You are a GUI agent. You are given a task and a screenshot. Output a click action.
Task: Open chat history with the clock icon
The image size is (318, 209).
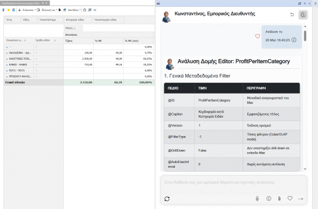coord(303,14)
